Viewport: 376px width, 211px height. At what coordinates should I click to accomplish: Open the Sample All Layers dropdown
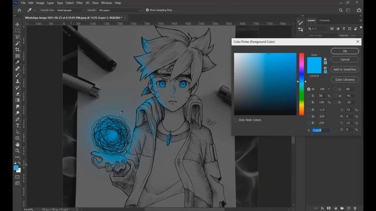(120, 11)
